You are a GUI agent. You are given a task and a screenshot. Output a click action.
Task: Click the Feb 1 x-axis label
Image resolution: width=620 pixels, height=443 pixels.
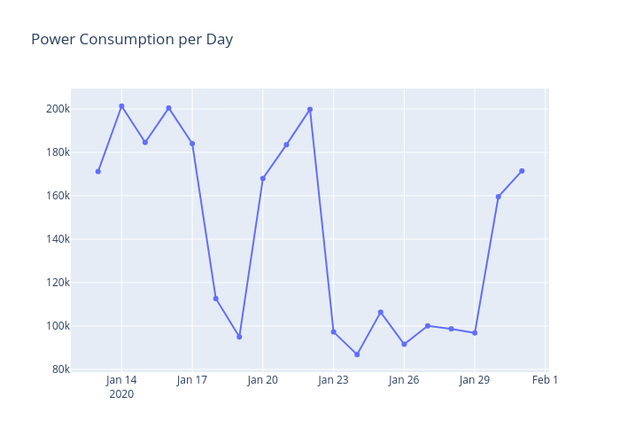coord(545,380)
